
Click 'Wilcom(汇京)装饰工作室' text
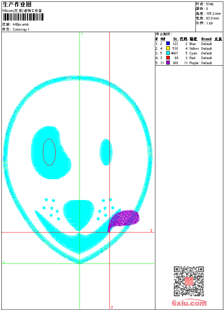22,11
